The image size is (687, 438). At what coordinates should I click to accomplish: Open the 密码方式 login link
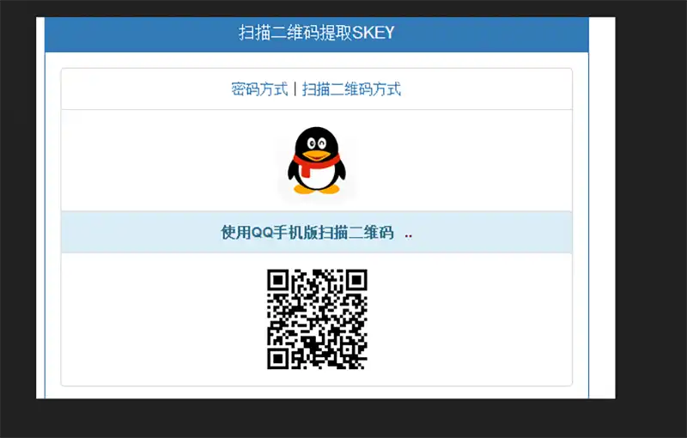tap(259, 89)
